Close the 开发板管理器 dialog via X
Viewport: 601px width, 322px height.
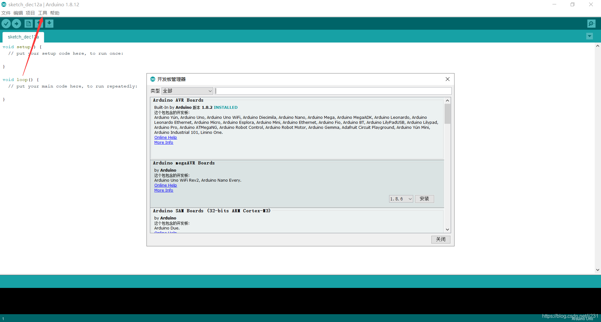coord(448,79)
